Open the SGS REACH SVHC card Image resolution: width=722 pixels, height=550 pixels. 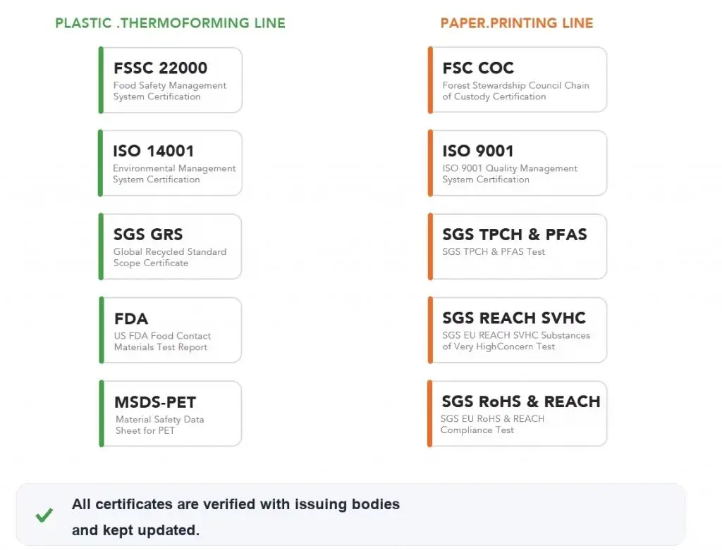[x=517, y=330]
